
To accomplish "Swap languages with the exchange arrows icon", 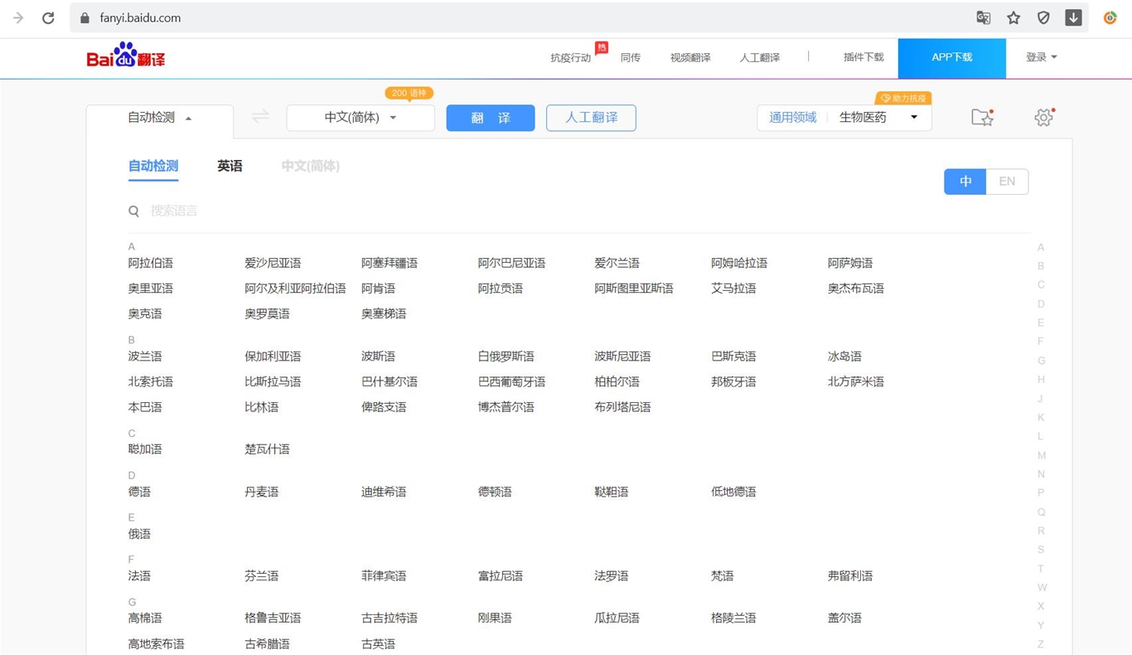I will click(260, 117).
